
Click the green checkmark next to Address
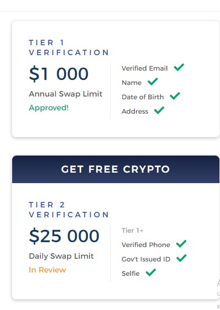click(159, 110)
